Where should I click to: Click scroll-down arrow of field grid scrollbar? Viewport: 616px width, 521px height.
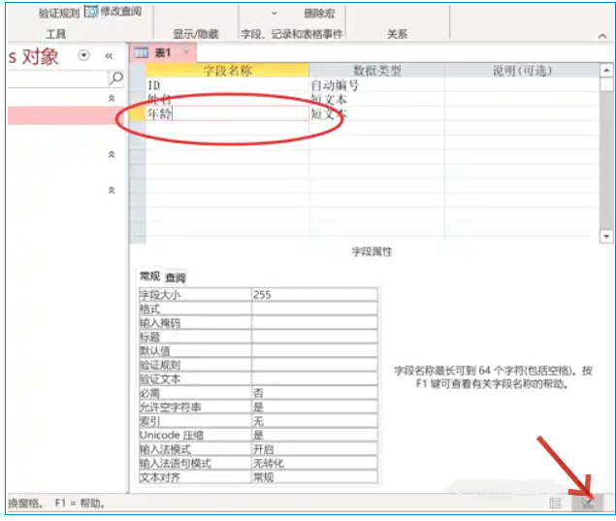click(606, 236)
